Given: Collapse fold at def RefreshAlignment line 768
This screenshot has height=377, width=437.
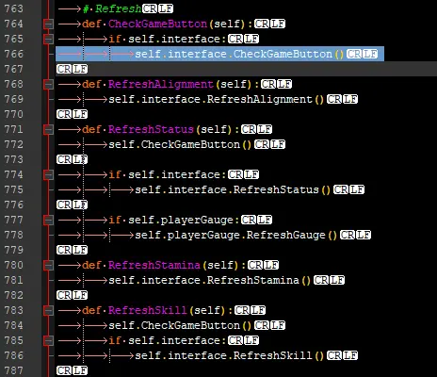Looking at the screenshot, I should coord(49,84).
